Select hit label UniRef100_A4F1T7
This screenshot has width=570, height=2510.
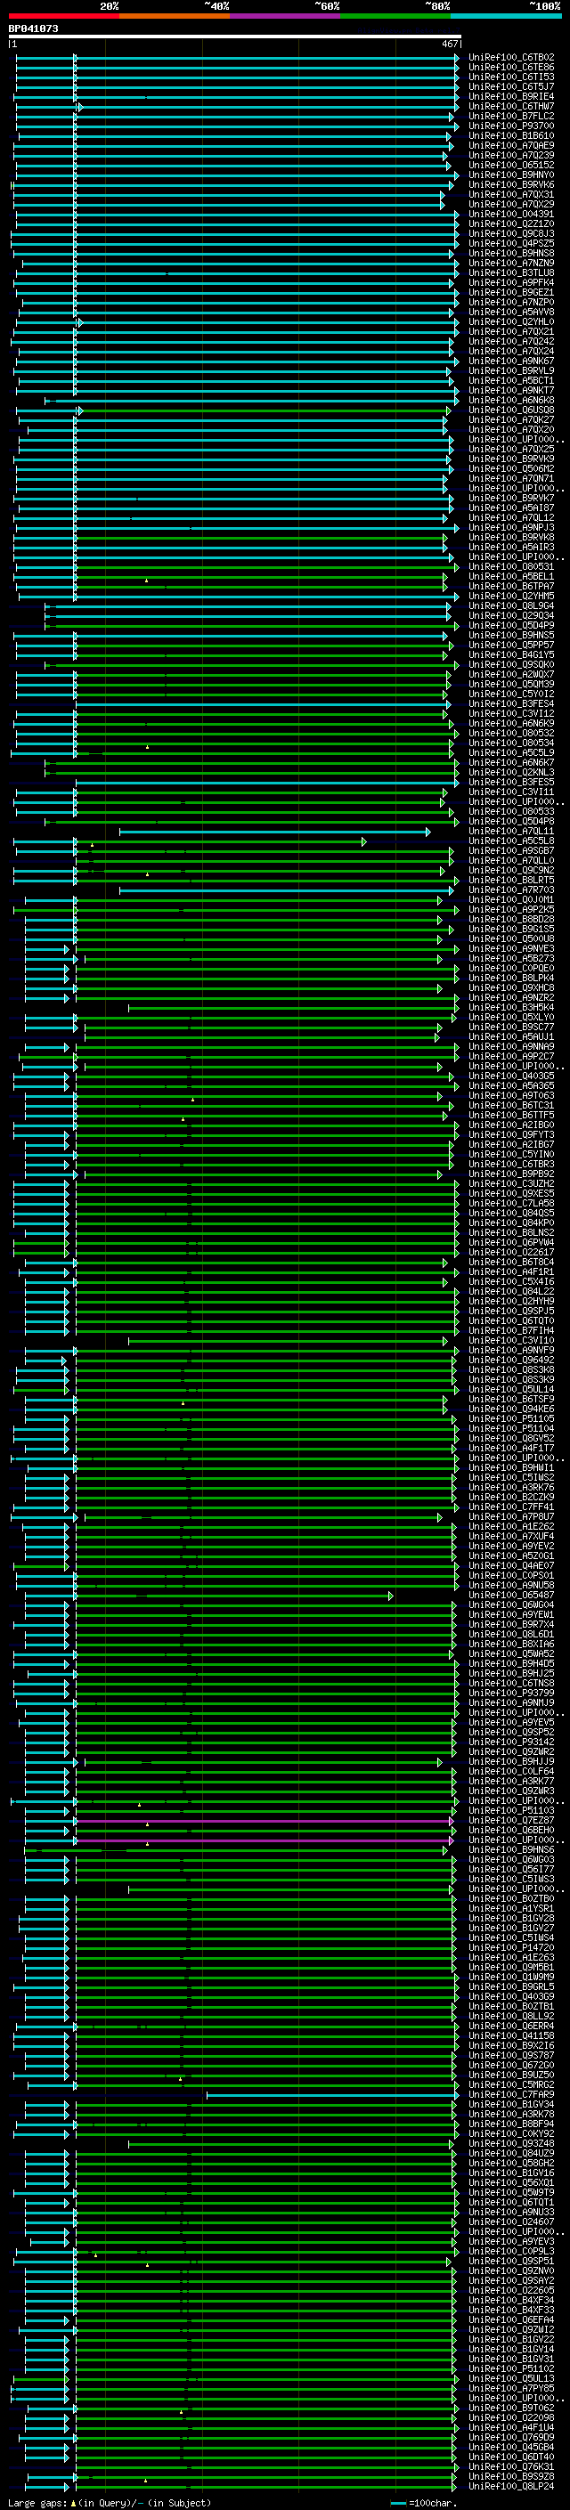click(511, 1448)
